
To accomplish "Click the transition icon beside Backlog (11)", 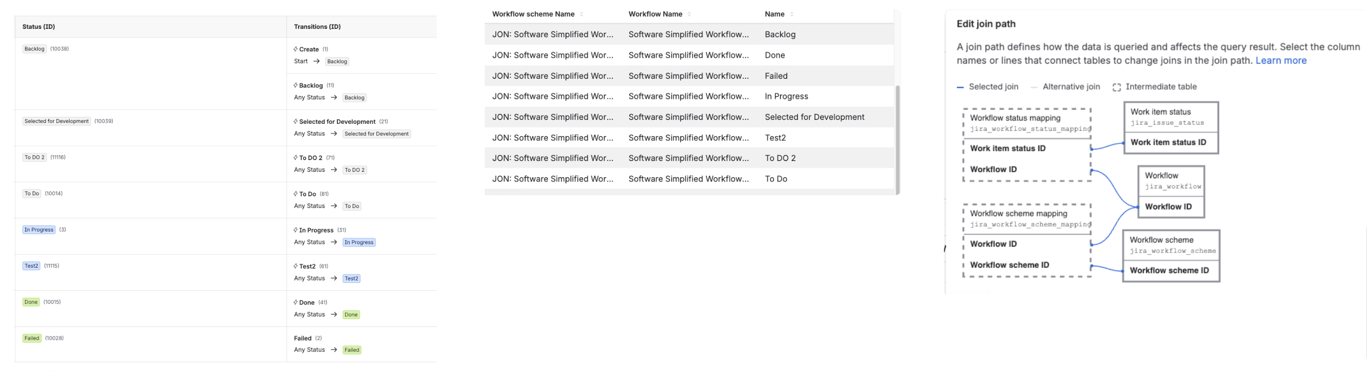I will coord(296,85).
